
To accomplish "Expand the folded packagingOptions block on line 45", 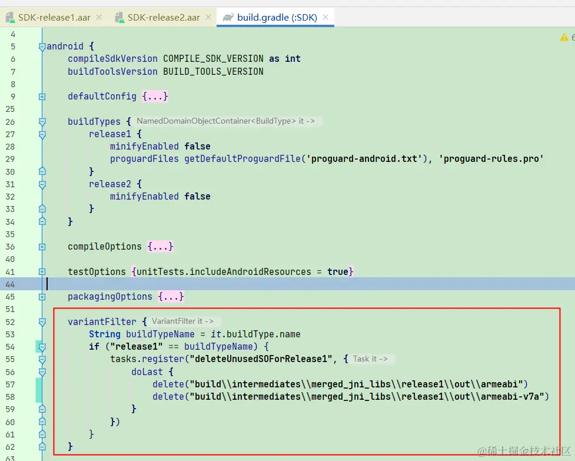I will [x=42, y=297].
